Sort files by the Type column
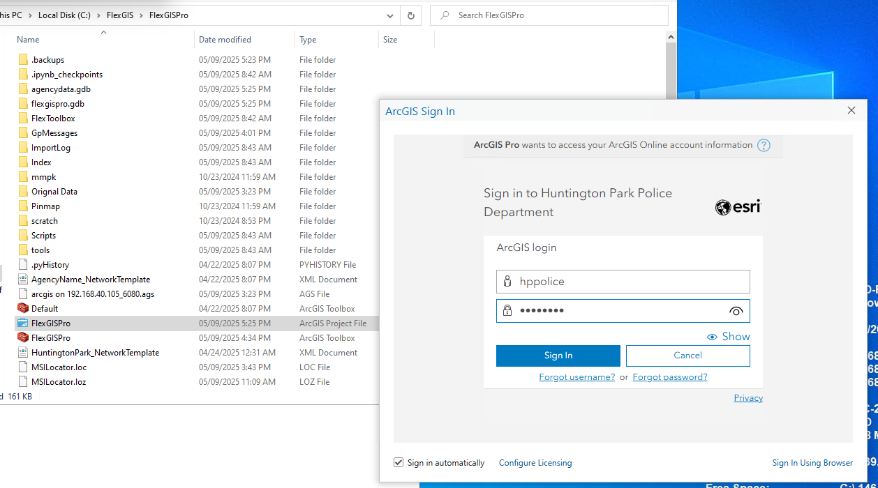This screenshot has width=878, height=488. [308, 40]
